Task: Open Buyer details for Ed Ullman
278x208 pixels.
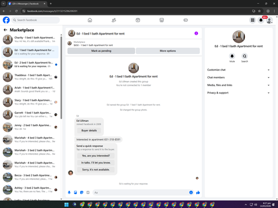Action: 89,131
